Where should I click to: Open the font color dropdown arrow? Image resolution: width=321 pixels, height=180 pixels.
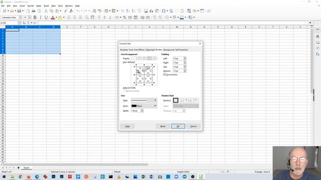(56, 17)
